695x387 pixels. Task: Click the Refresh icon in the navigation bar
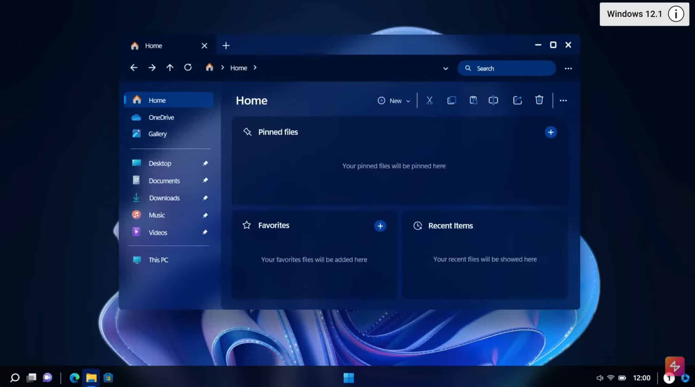tap(187, 67)
